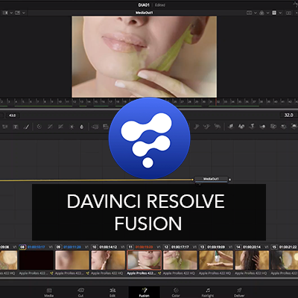Click the viewer image of the face
The height and width of the screenshot is (298, 298).
click(x=145, y=57)
